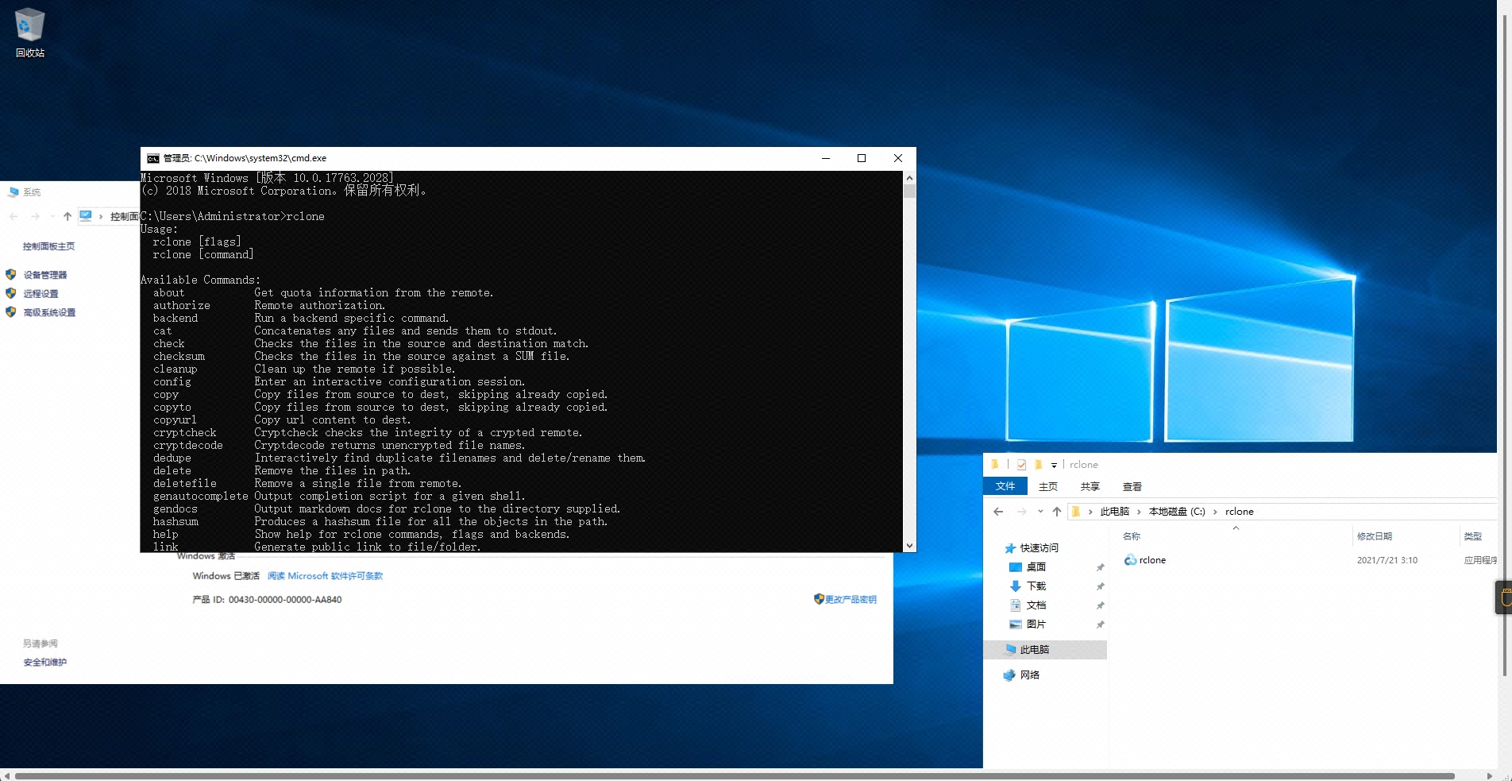Expand chevron before 控制面板 in System window

click(x=101, y=216)
